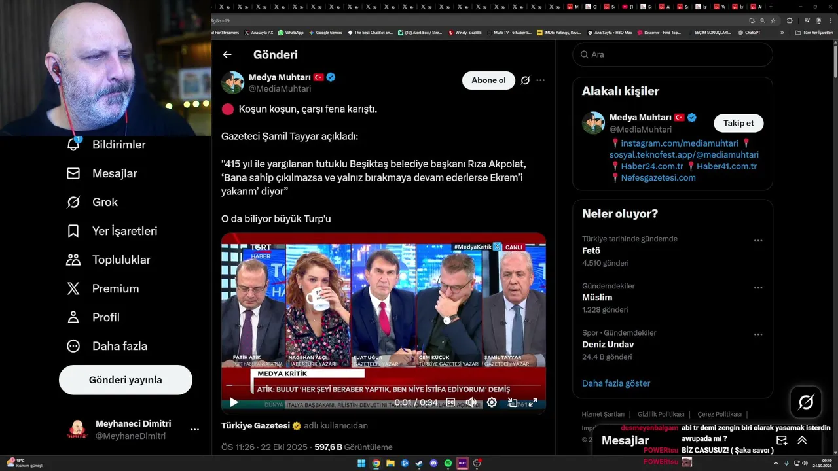Open Topluluklar people icon
838x471 pixels.
[x=73, y=260]
